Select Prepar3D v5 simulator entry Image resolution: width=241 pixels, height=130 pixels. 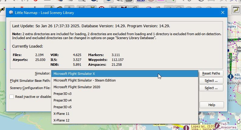(125, 107)
